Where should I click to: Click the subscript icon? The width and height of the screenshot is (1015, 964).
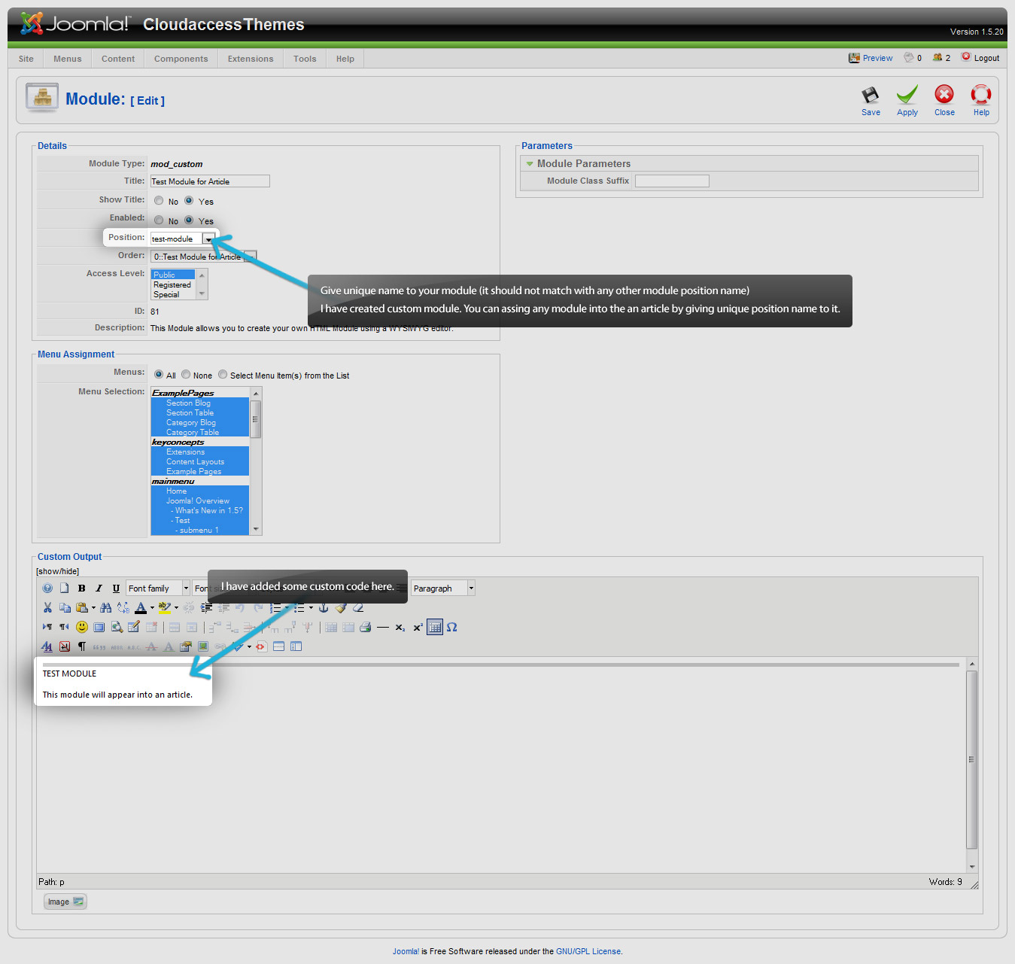(x=400, y=627)
